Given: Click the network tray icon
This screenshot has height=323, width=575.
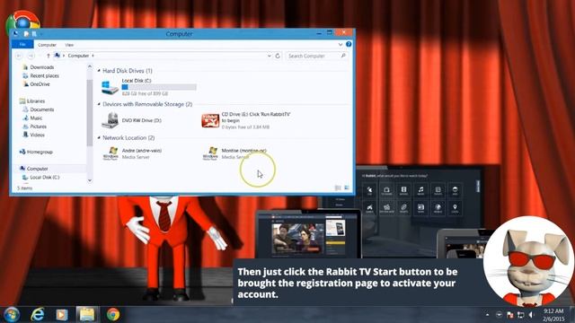Looking at the screenshot, I should pos(521,315).
